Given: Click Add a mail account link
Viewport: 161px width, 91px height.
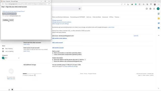Looking at the screenshot, I should pos(57,43).
